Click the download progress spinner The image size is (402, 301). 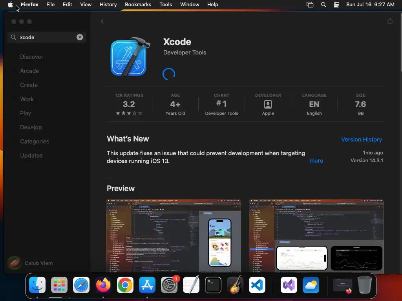point(169,74)
